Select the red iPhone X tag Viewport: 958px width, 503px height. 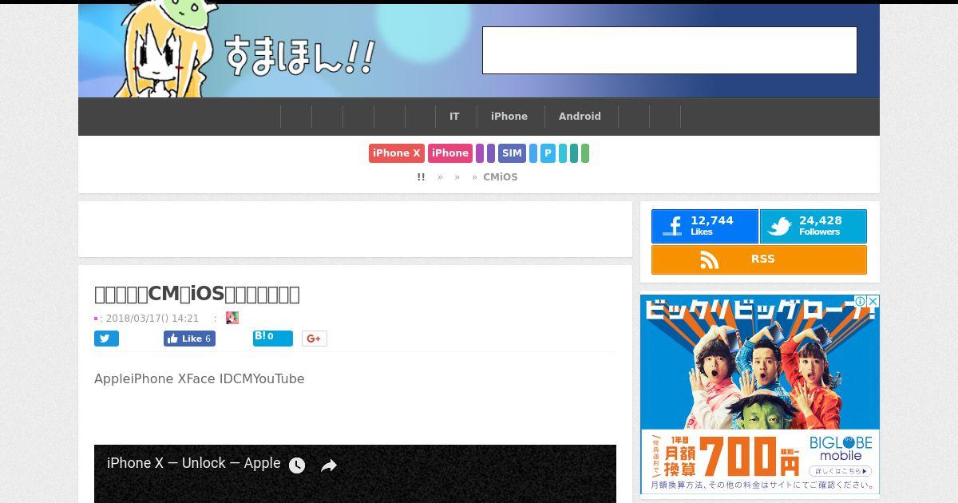(x=396, y=153)
